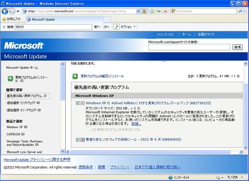Viewport: 249px width, 181px height.
Task: Select Developer Tools, Runtimes, and Redistributables (0)
Action: (x=25, y=143)
